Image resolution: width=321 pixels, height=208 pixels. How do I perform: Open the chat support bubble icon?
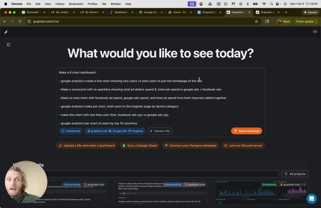tap(311, 198)
